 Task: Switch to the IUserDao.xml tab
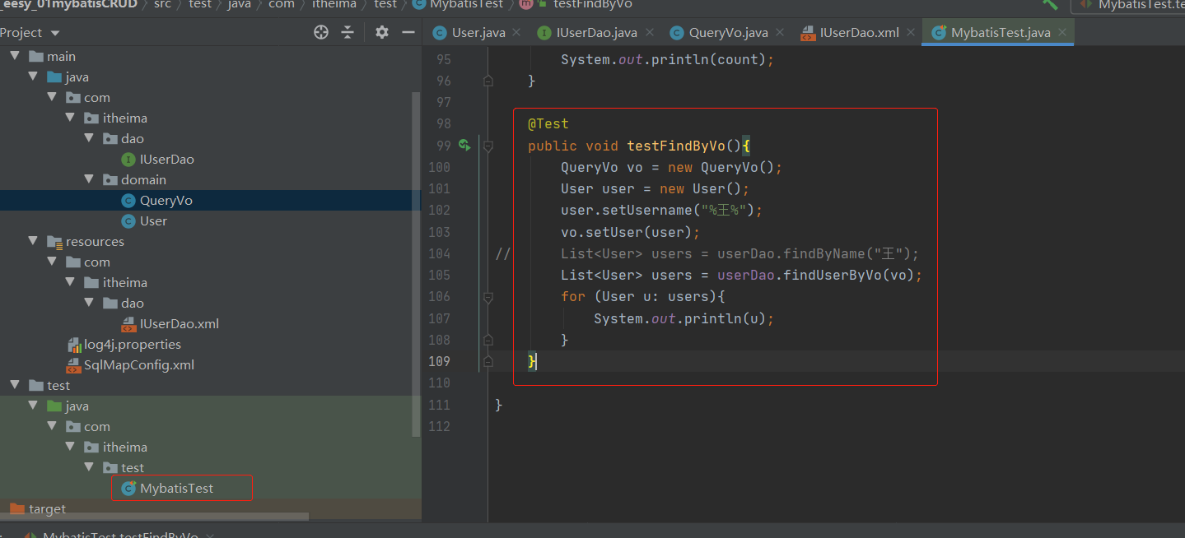[x=859, y=32]
